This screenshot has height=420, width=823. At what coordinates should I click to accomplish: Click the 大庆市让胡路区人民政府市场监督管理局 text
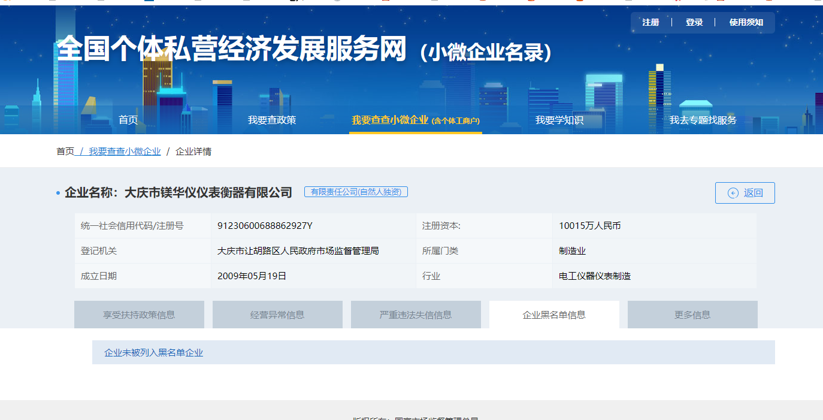click(x=298, y=251)
